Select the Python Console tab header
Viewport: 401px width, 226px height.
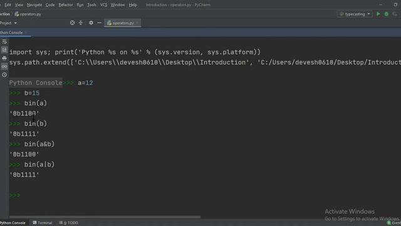(11, 33)
